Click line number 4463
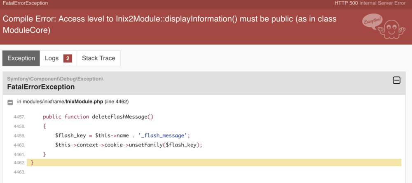 (19, 172)
